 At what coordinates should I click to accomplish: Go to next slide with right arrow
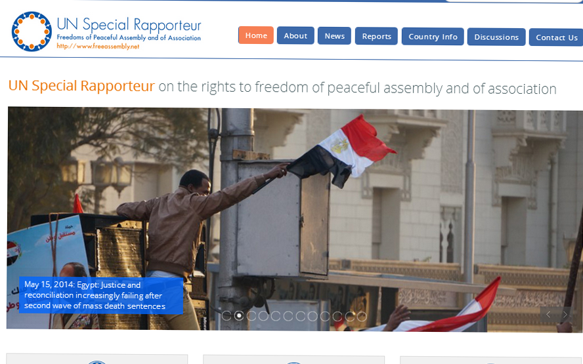tap(565, 315)
